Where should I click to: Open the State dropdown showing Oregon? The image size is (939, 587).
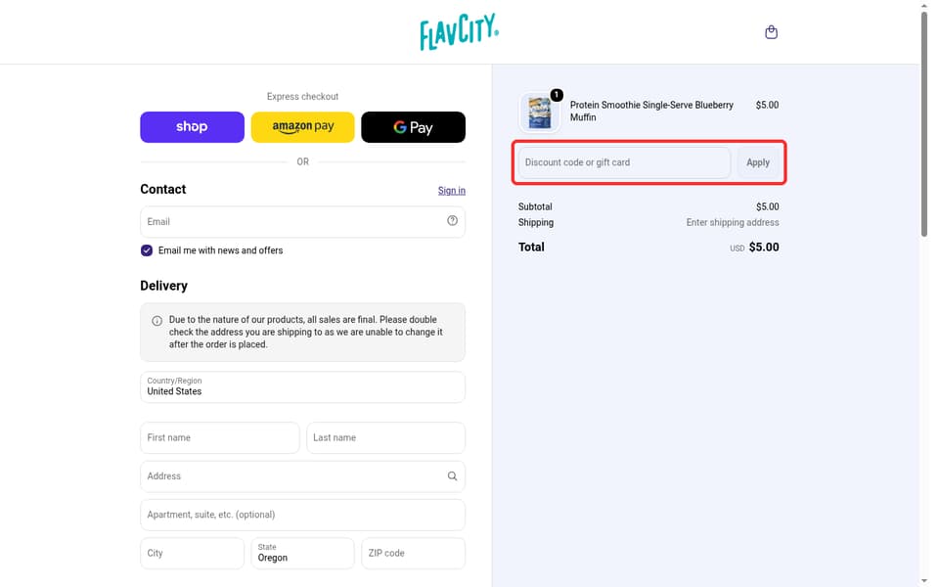[302, 553]
